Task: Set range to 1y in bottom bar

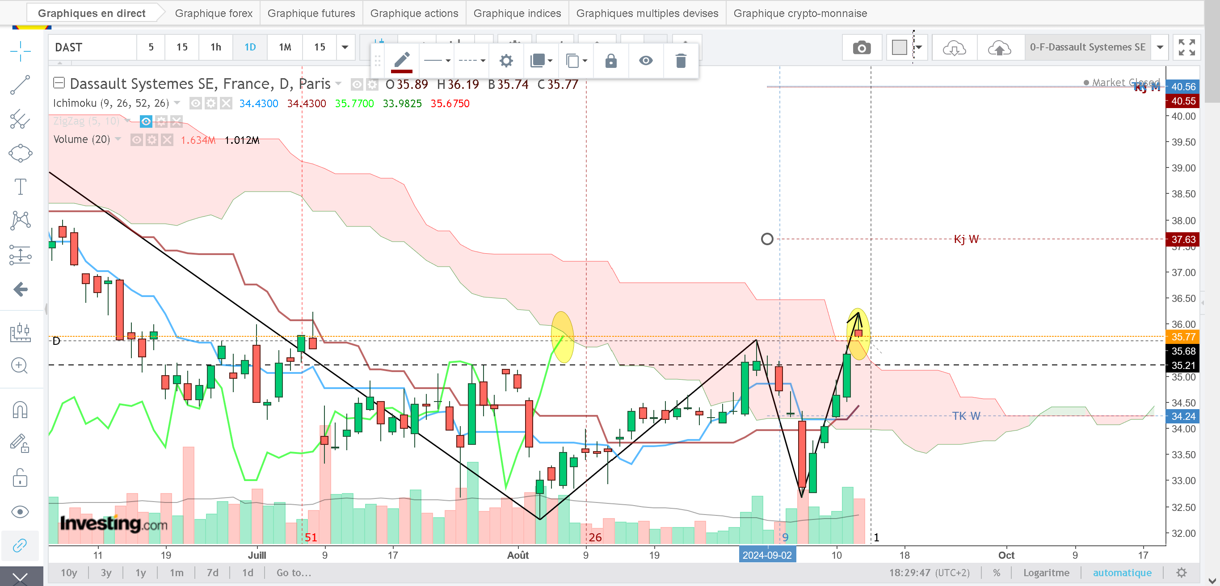Action: tap(141, 573)
